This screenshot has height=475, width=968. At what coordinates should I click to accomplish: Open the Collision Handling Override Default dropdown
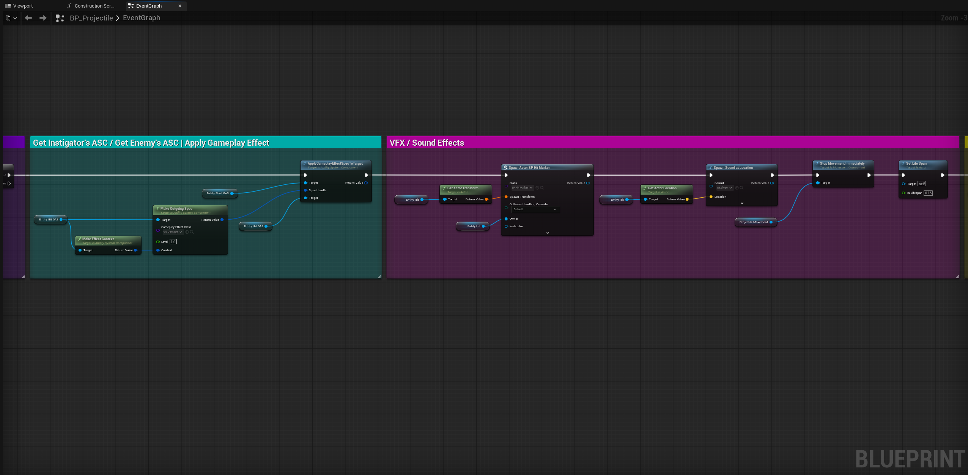[535, 209]
